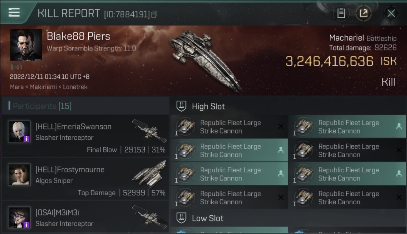Screen dimensions: 407x234
Task: Open EmeriaSwanson's pilot portrait
Action: tap(19, 132)
